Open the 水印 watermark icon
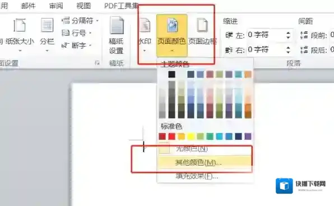The height and width of the screenshot is (206, 334). pyautogui.click(x=145, y=25)
